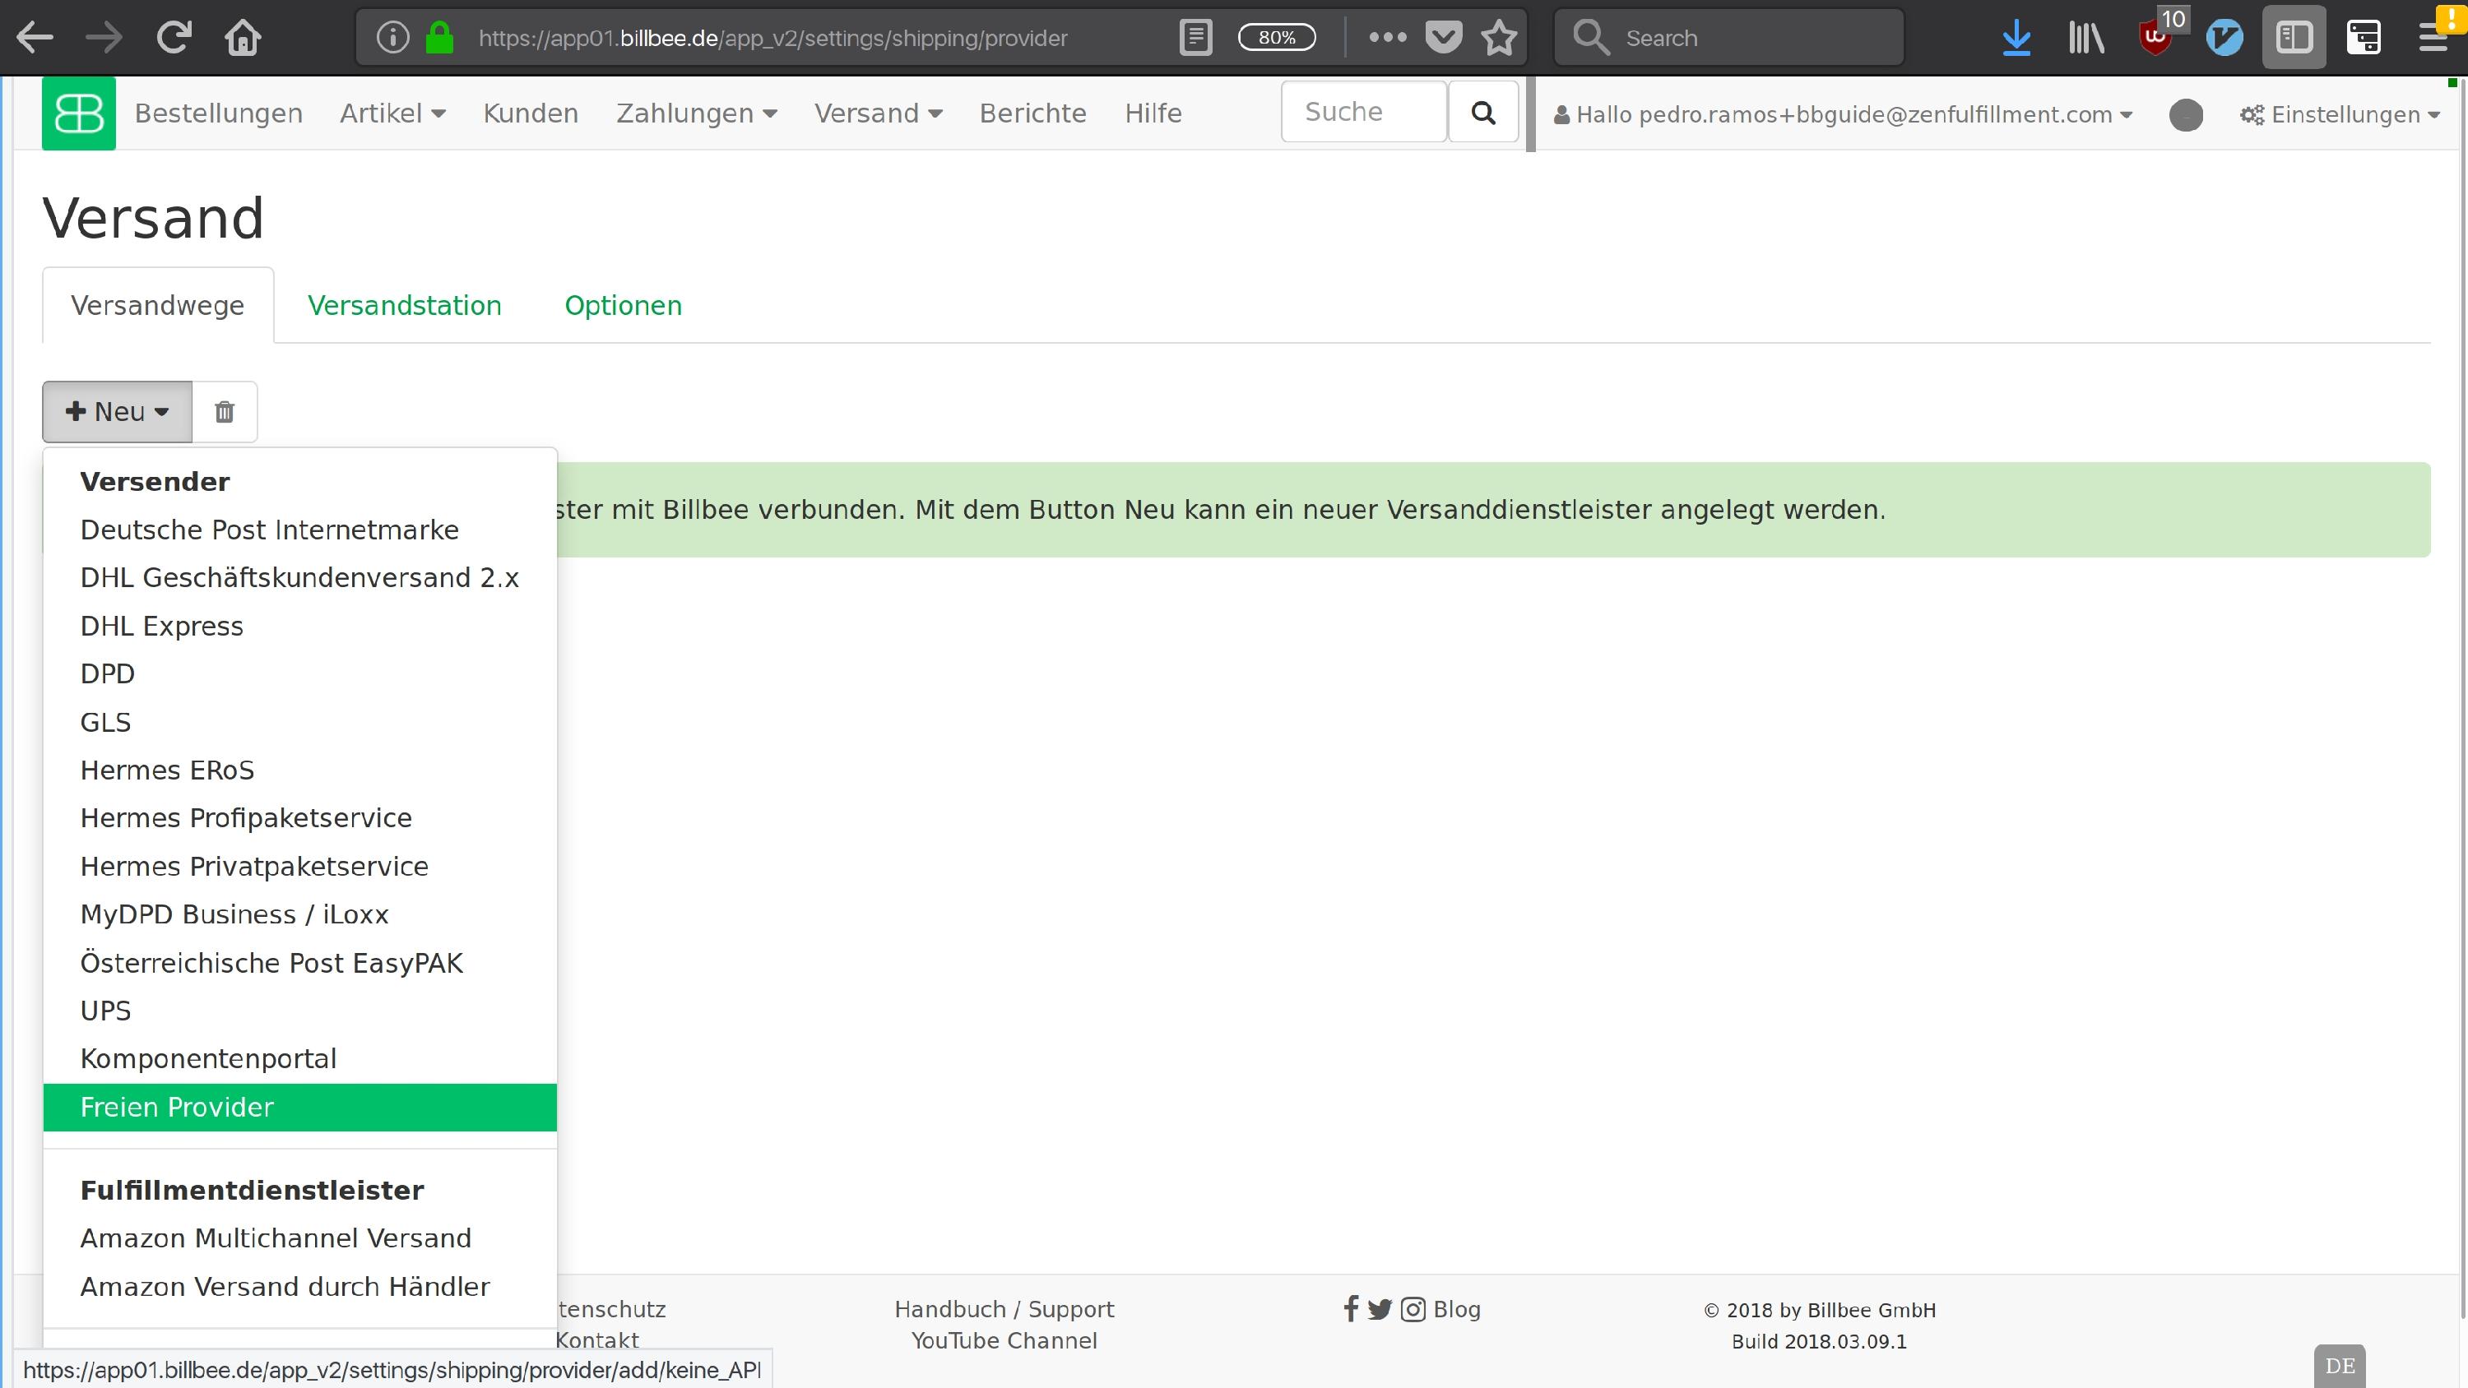Click the Instagram icon next to Blog
Image resolution: width=2468 pixels, height=1388 pixels.
coord(1413,1309)
